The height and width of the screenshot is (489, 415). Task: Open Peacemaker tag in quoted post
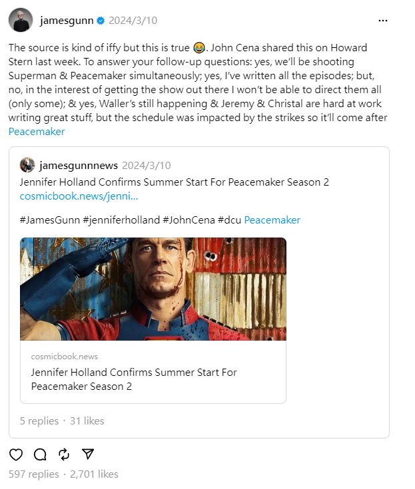click(272, 220)
